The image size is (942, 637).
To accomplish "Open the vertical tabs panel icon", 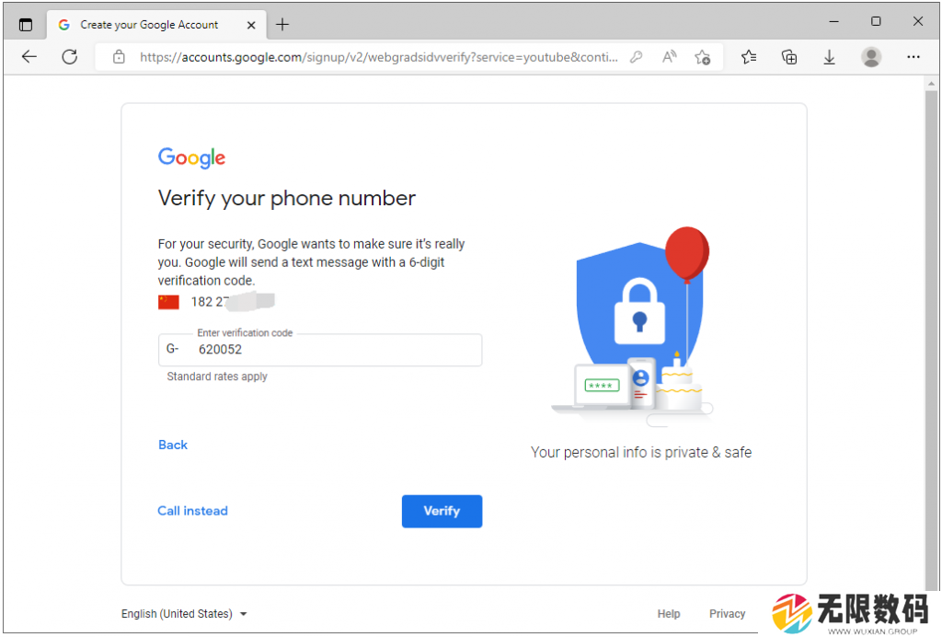I will (25, 25).
